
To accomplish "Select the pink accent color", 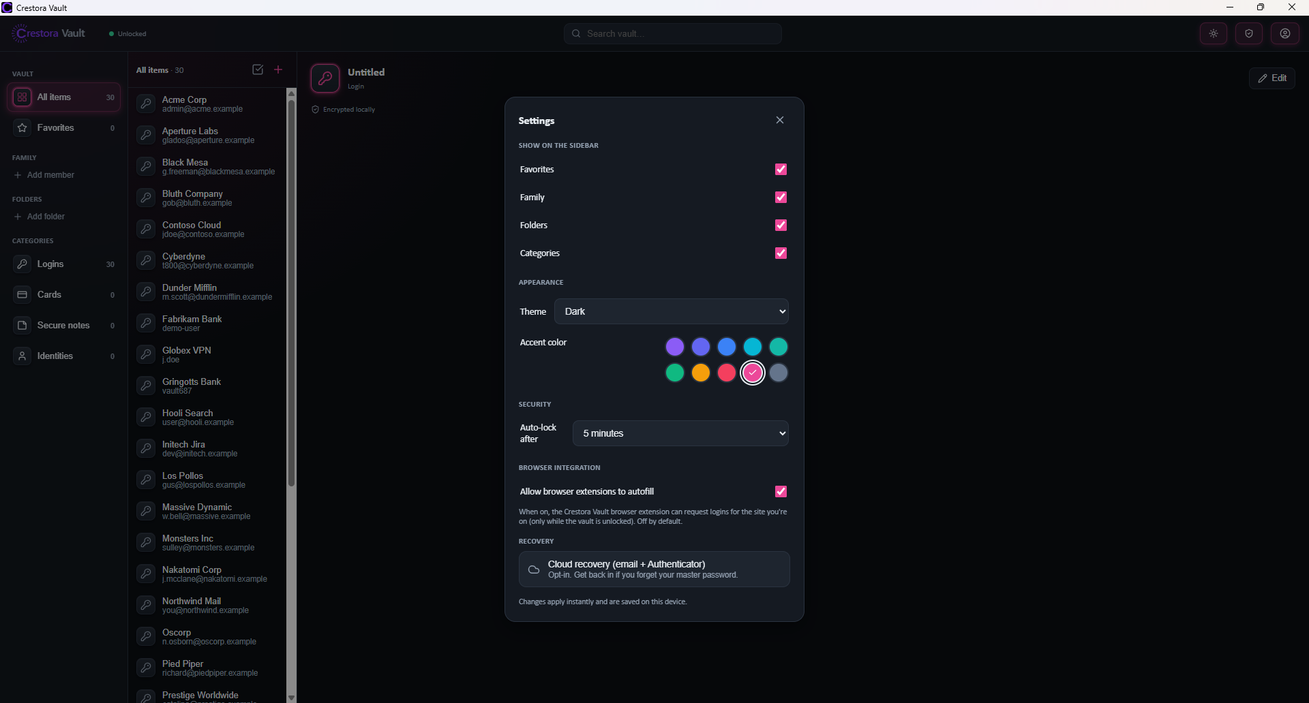I will coord(753,373).
